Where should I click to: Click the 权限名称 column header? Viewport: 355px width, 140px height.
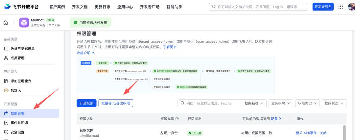point(86,119)
